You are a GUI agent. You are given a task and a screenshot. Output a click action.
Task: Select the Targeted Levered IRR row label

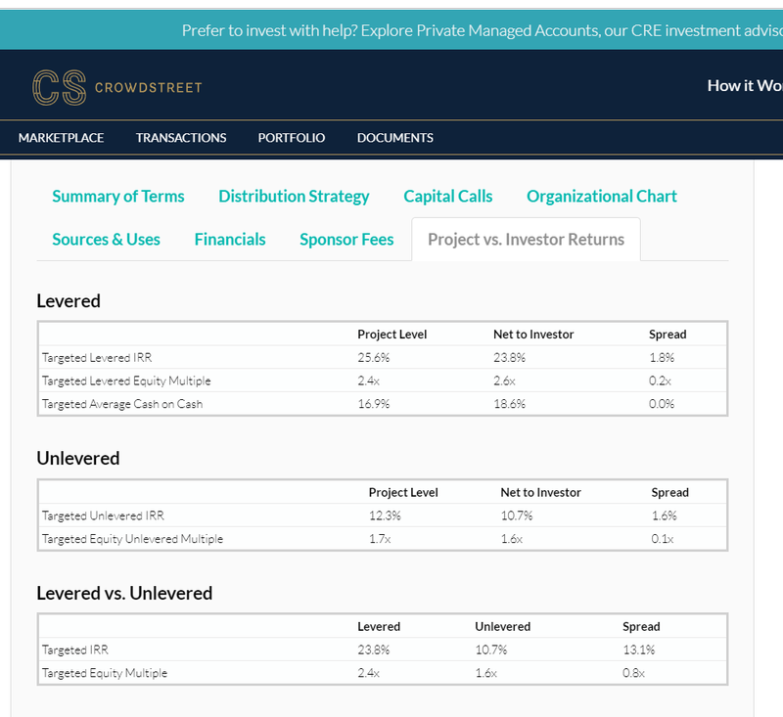tap(97, 358)
